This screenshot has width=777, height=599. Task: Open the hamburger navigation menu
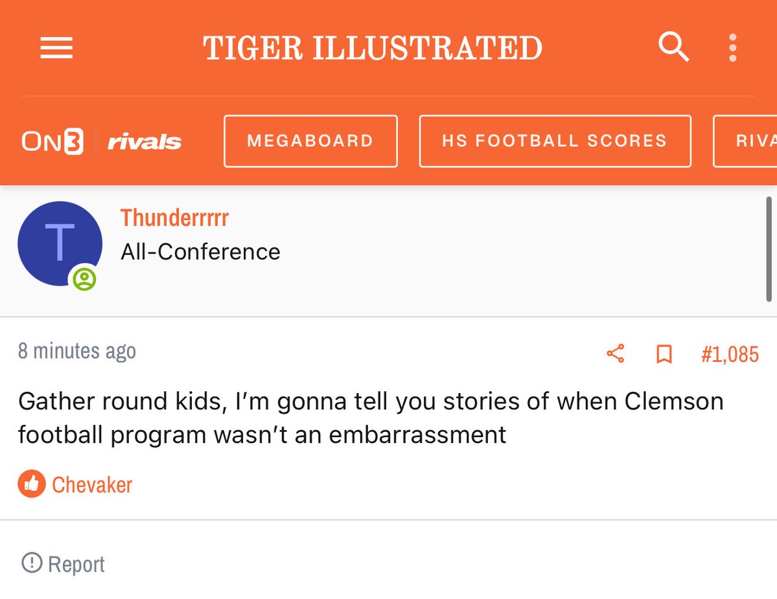pos(56,48)
